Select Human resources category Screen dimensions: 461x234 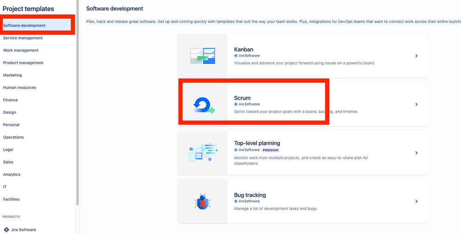[x=19, y=87]
